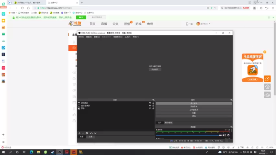Open new browser tab plus button
Image resolution: width=276 pixels, height=155 pixels.
[82, 3]
